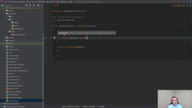Expand External Libraries node
Viewport: 192px width, 108px height.
pyautogui.click(x=1, y=103)
